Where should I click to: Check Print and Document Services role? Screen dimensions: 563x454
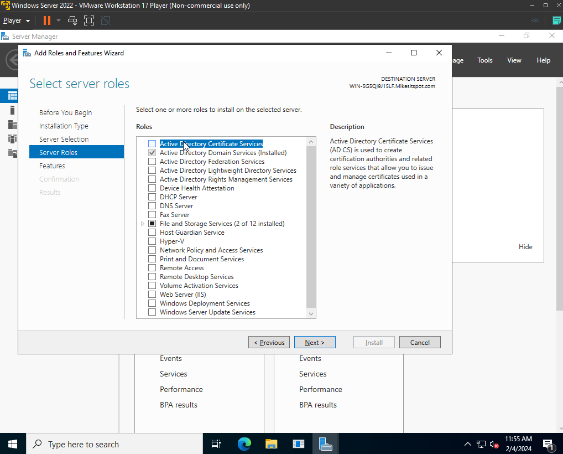coord(152,259)
